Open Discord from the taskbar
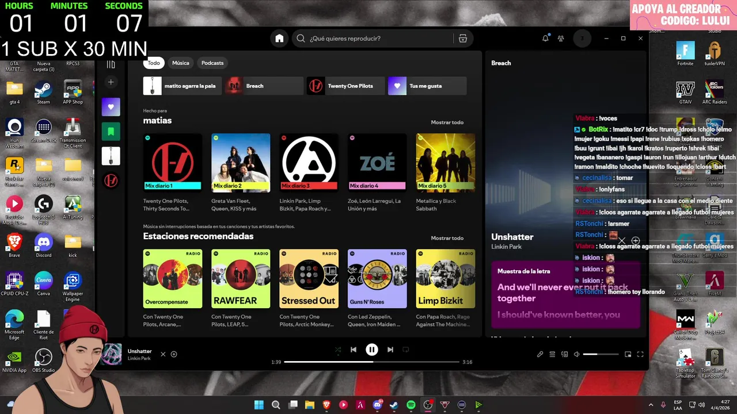 pyautogui.click(x=378, y=405)
